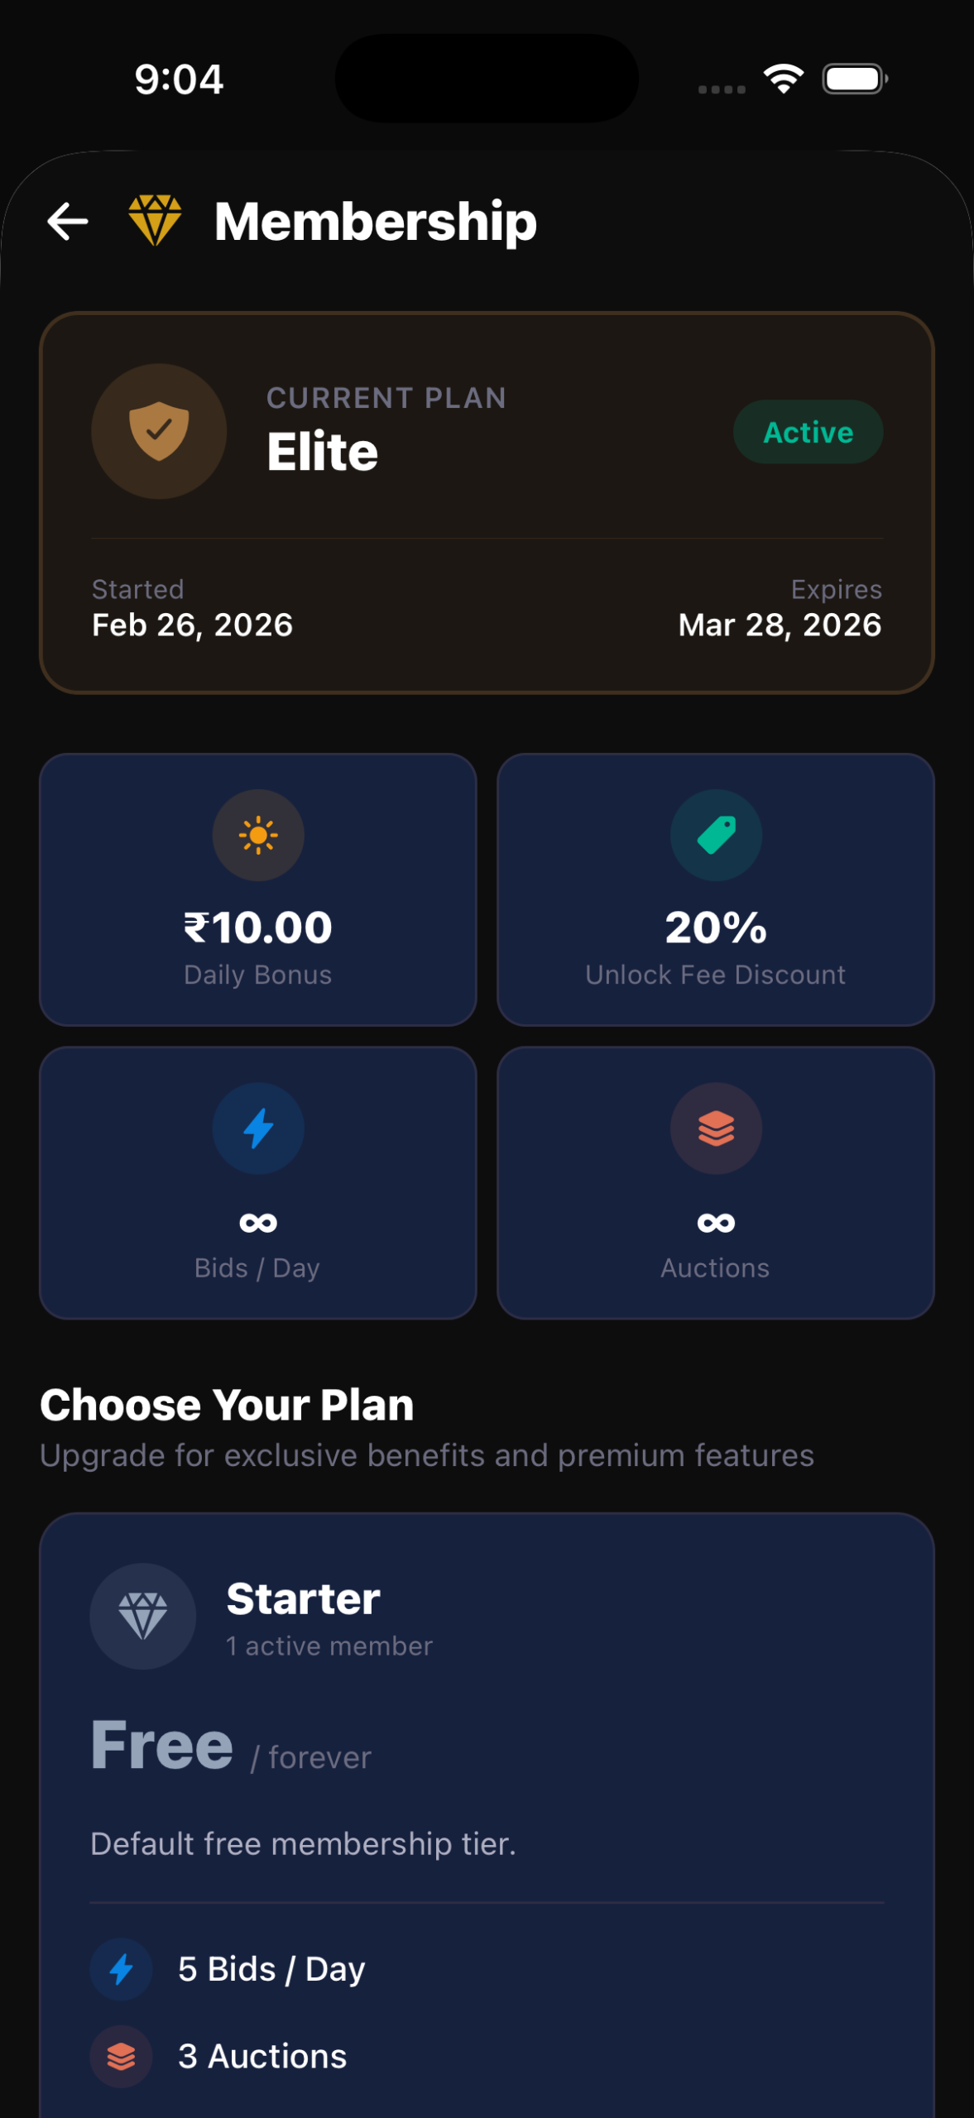Click the diamond icon beside Membership title
This screenshot has width=974, height=2118.
click(x=156, y=219)
